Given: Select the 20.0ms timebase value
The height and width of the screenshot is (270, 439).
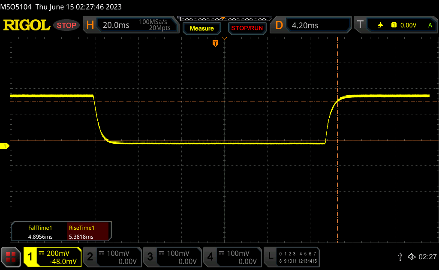Looking at the screenshot, I should point(116,25).
